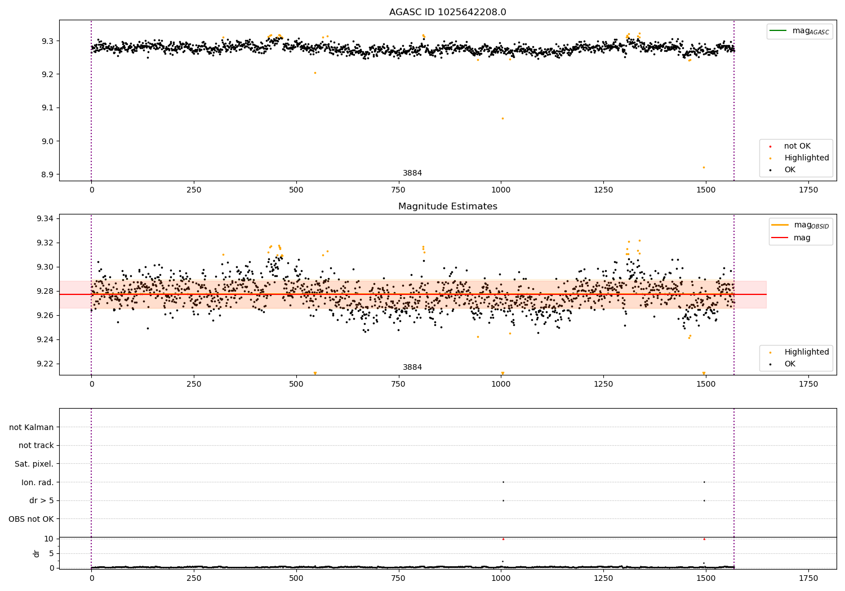Click 'Highlighted' in the top plot legend
The width and height of the screenshot is (845, 591).
point(806,158)
